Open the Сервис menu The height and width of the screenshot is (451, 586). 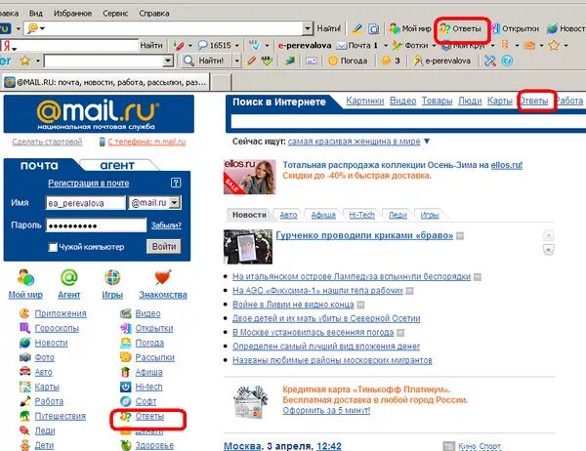pos(115,13)
